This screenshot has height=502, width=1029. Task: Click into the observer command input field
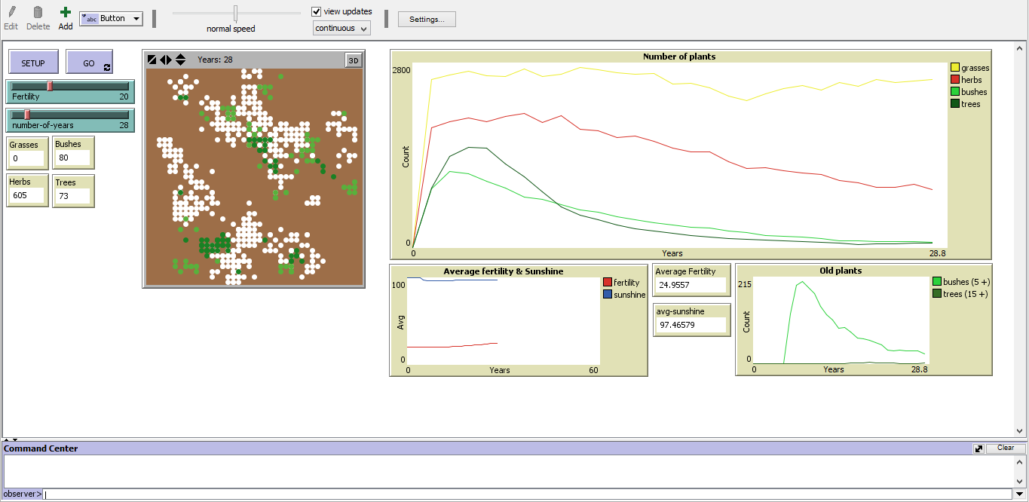(x=528, y=494)
